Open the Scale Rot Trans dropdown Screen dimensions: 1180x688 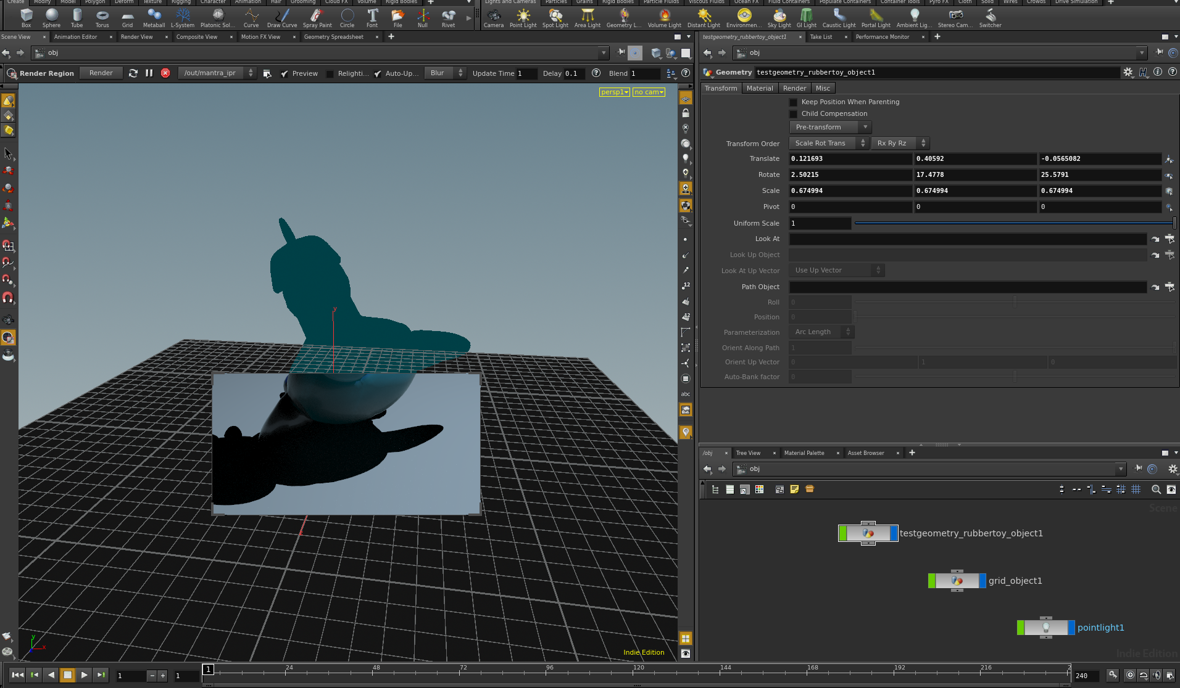pyautogui.click(x=829, y=143)
